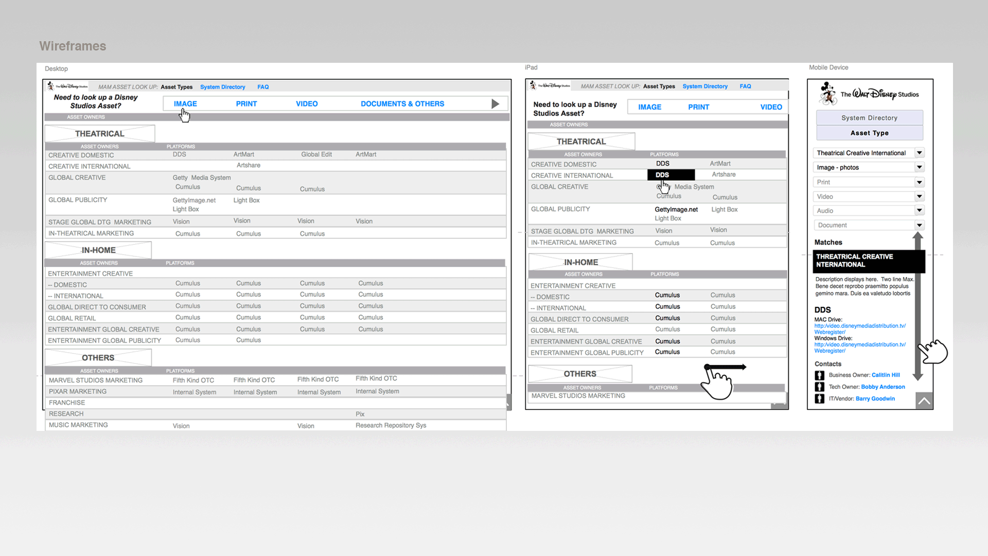Tap the Mickey Mouse logo on Mobile wireframe

click(x=828, y=94)
